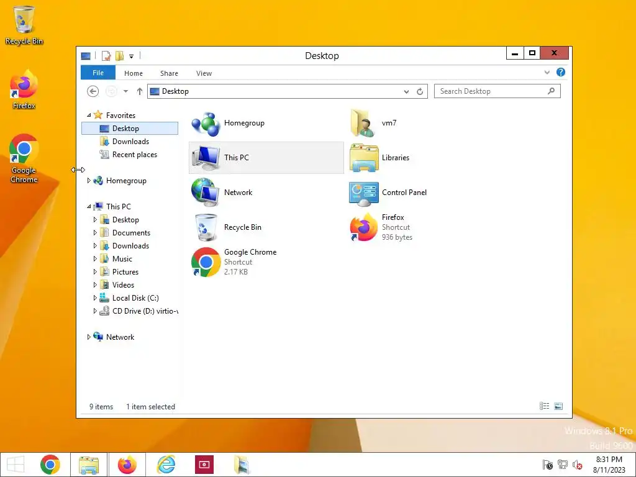
Task: Expand Documents under This PC
Action: coord(95,233)
